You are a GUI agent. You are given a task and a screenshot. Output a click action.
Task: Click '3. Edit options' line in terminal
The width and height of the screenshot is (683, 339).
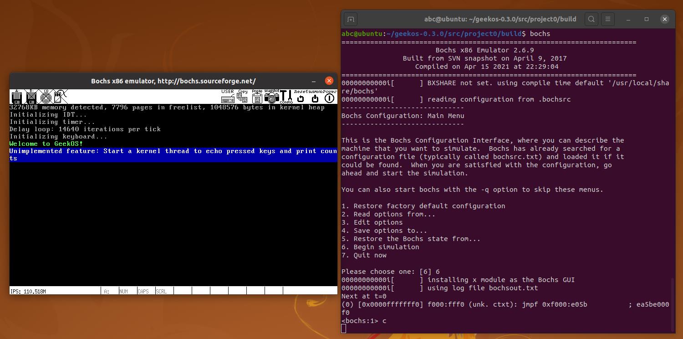coord(372,222)
